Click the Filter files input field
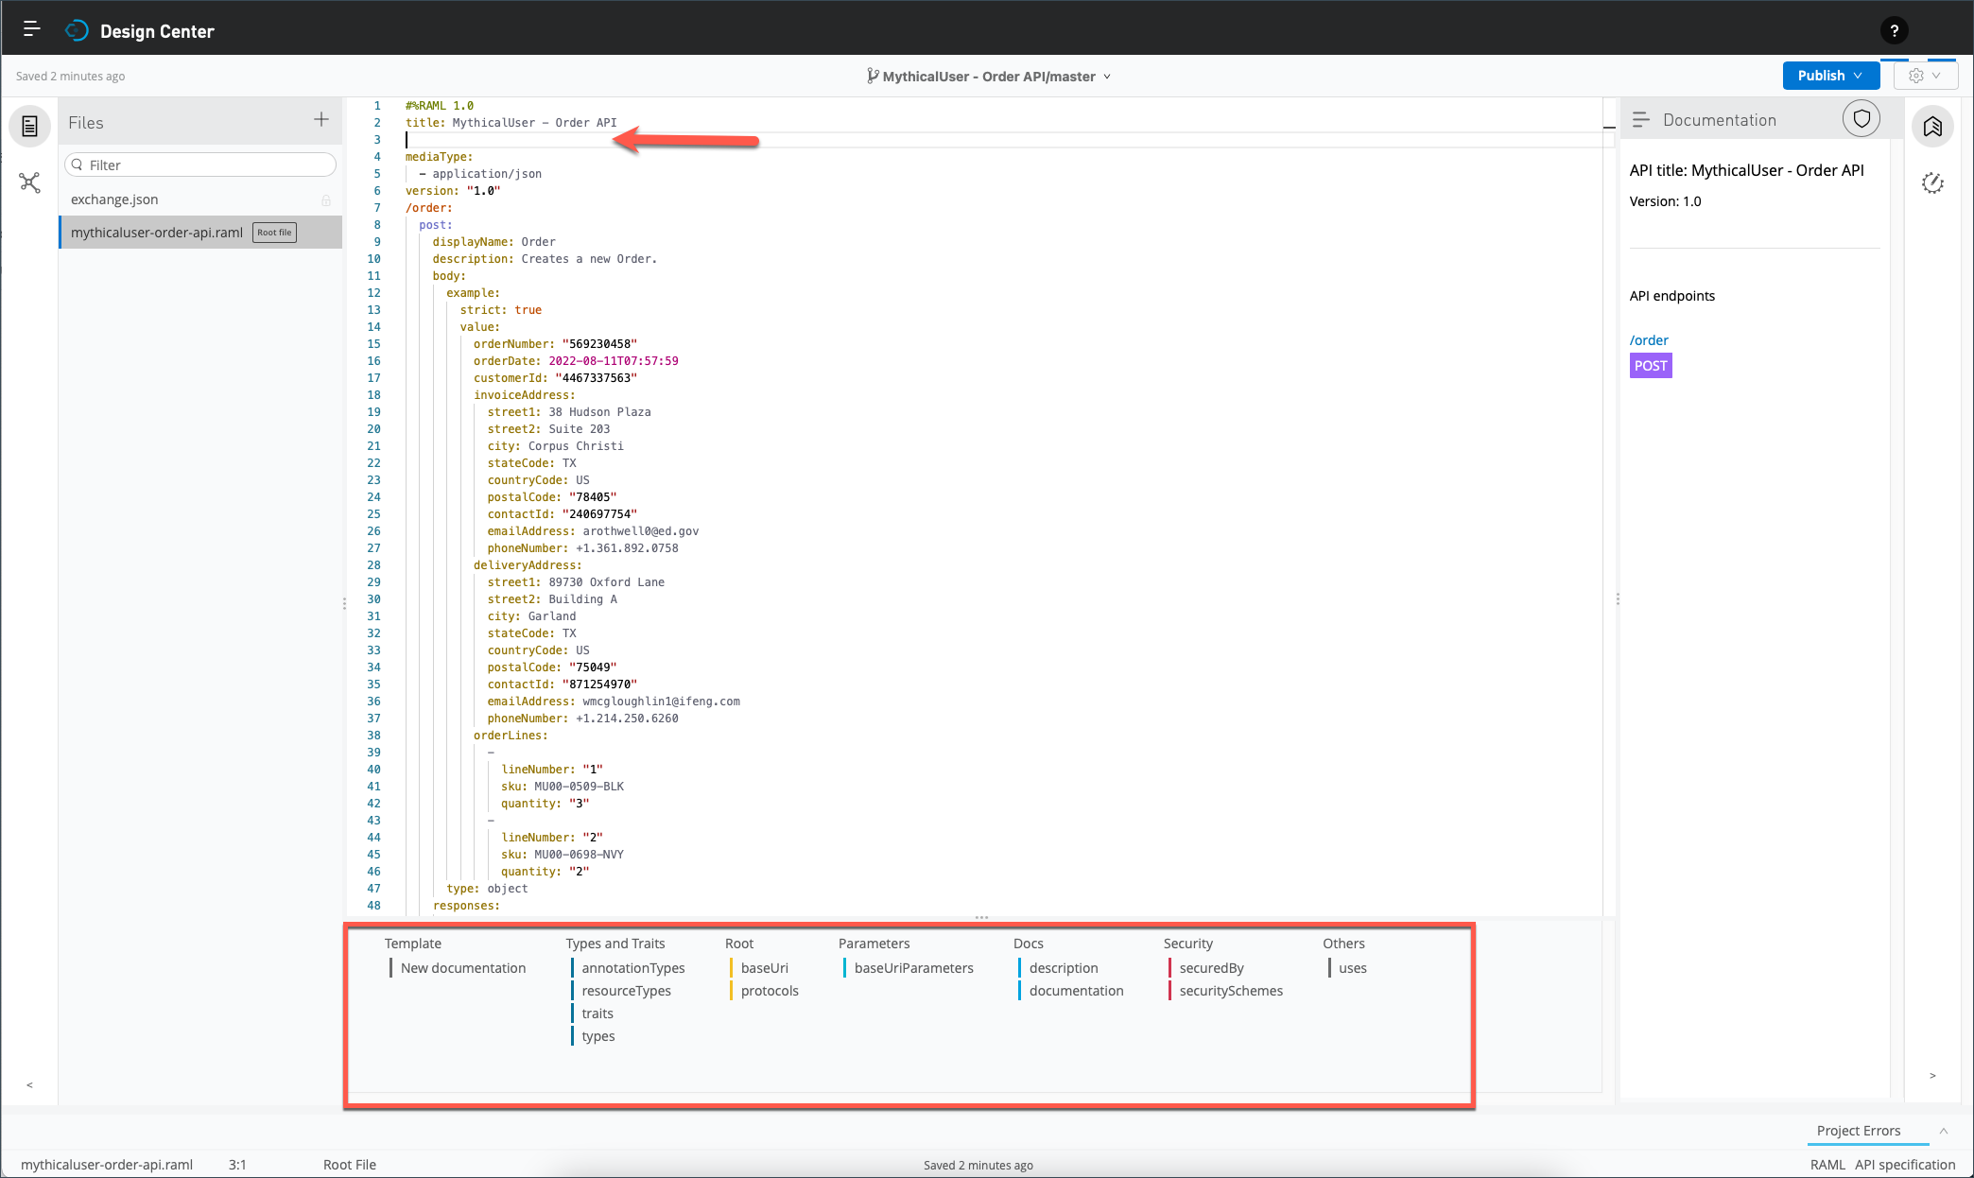Viewport: 1974px width, 1178px height. (200, 165)
